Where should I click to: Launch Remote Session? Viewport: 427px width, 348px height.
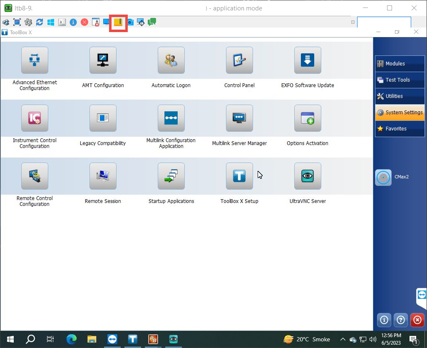(x=103, y=176)
